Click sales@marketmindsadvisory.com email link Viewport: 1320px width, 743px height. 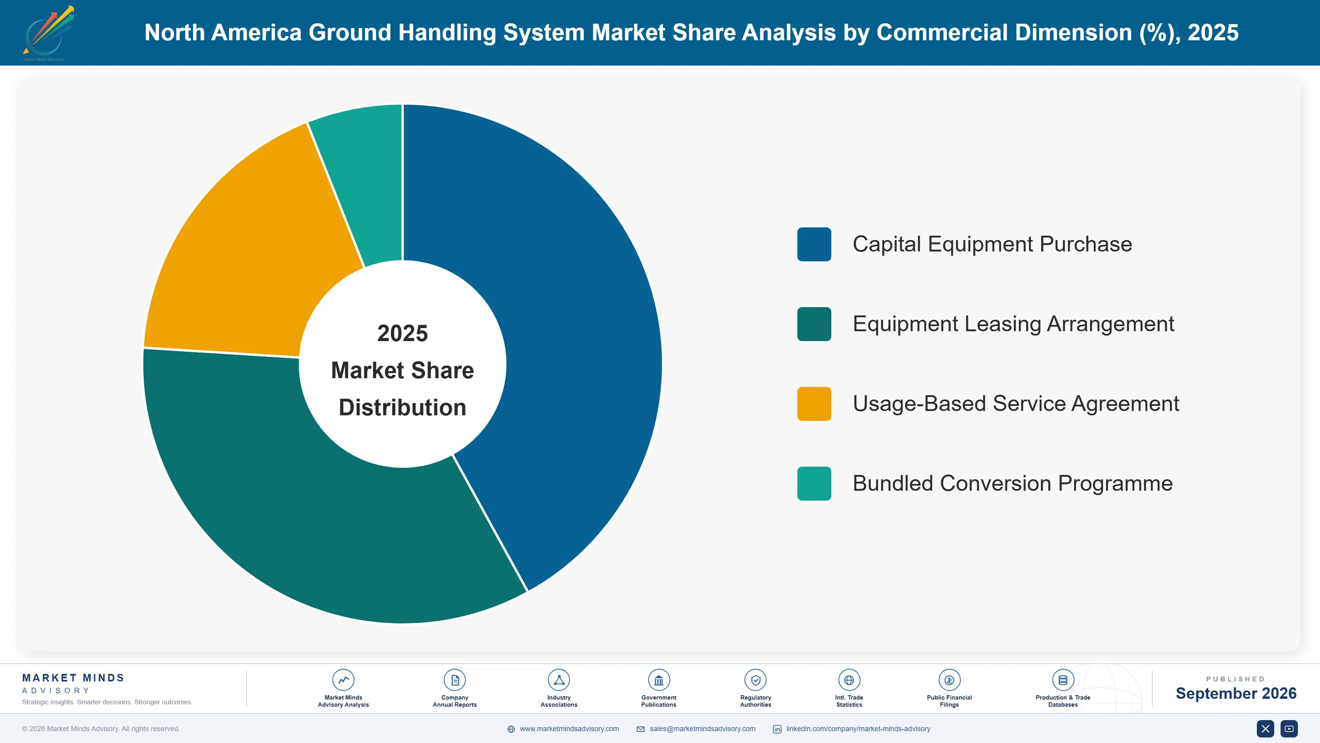[x=703, y=729]
